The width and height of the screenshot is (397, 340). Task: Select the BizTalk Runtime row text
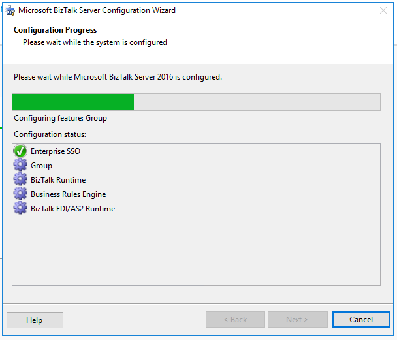58,180
